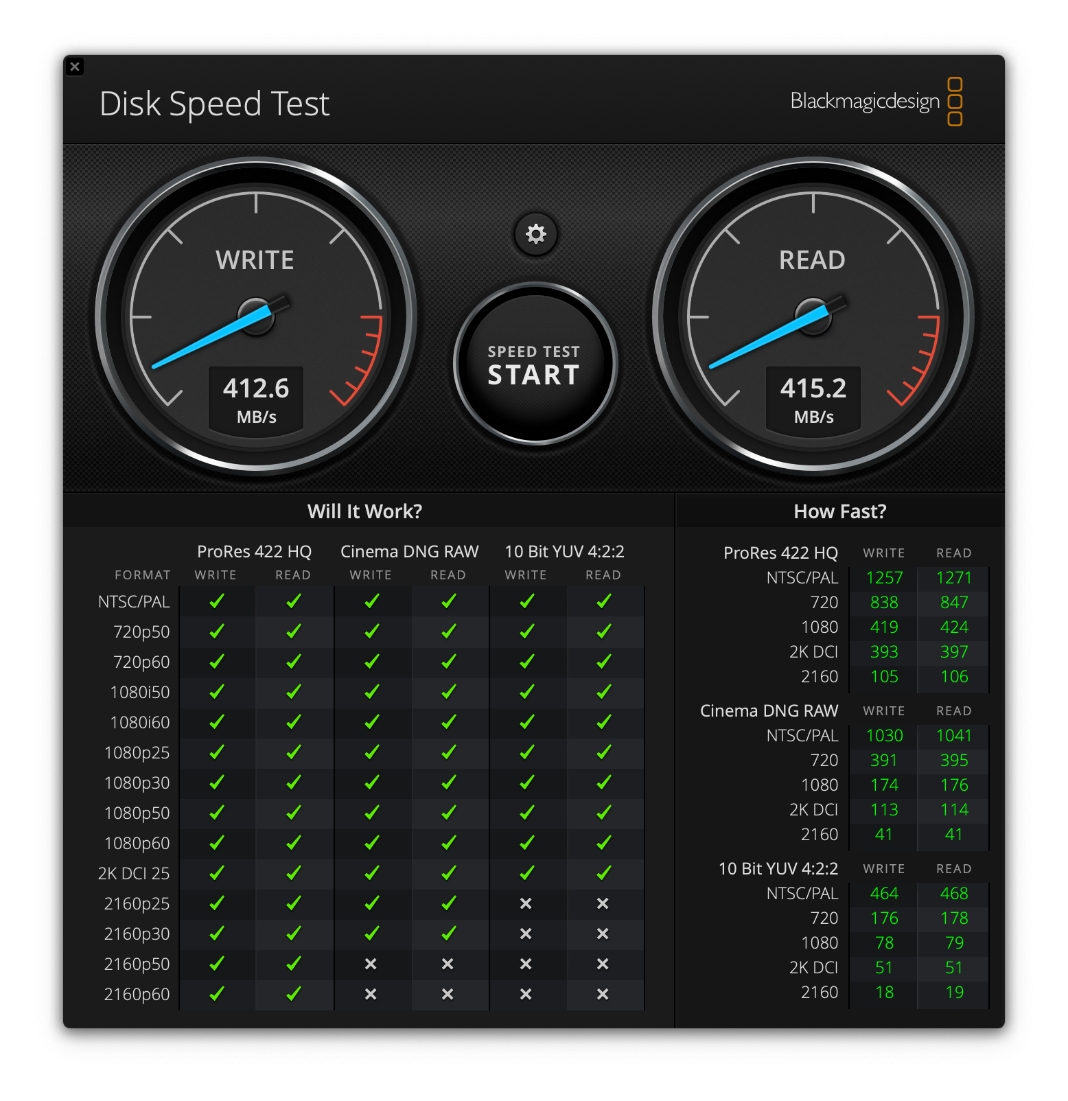Image resolution: width=1068 pixels, height=1101 pixels.
Task: Click ProRes write checkmark for 1080p30
Action: (x=217, y=782)
